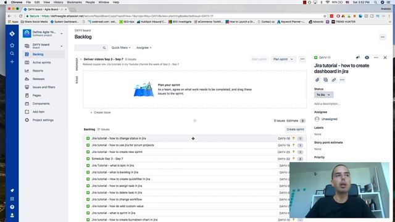Open notifications icon in blue sidebar
Viewport: 395px width, 222px height.
click(12, 191)
